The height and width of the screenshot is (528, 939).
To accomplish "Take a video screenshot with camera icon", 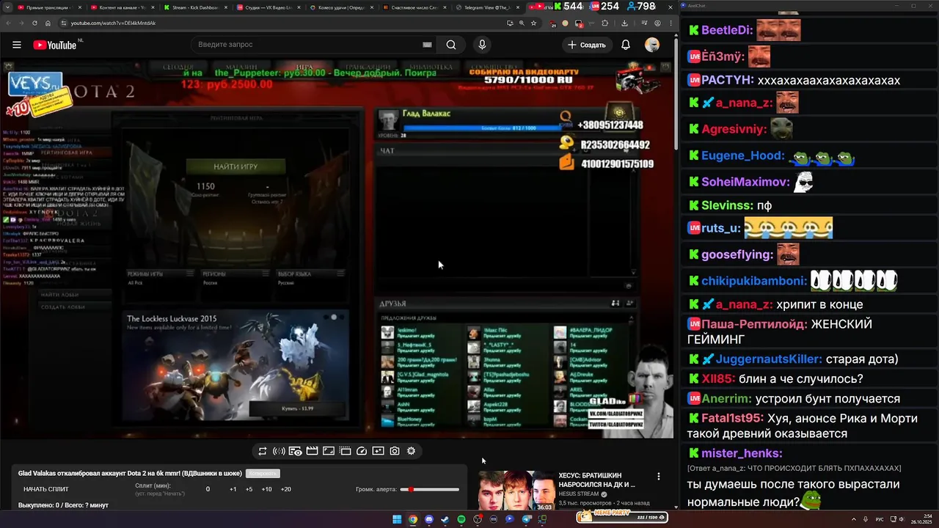I will [x=395, y=451].
